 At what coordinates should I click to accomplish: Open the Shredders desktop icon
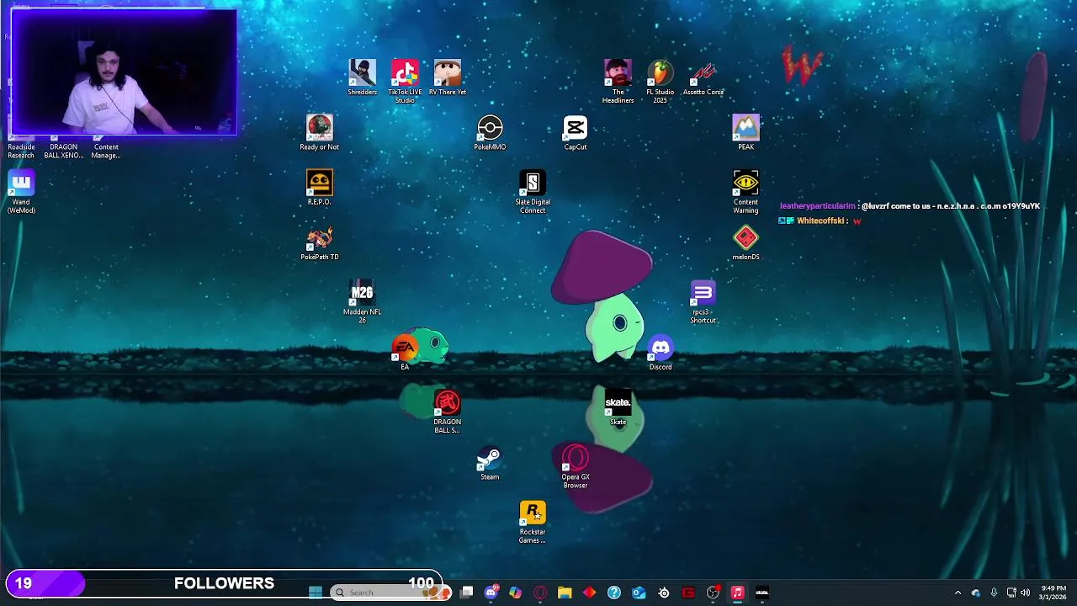pos(363,77)
